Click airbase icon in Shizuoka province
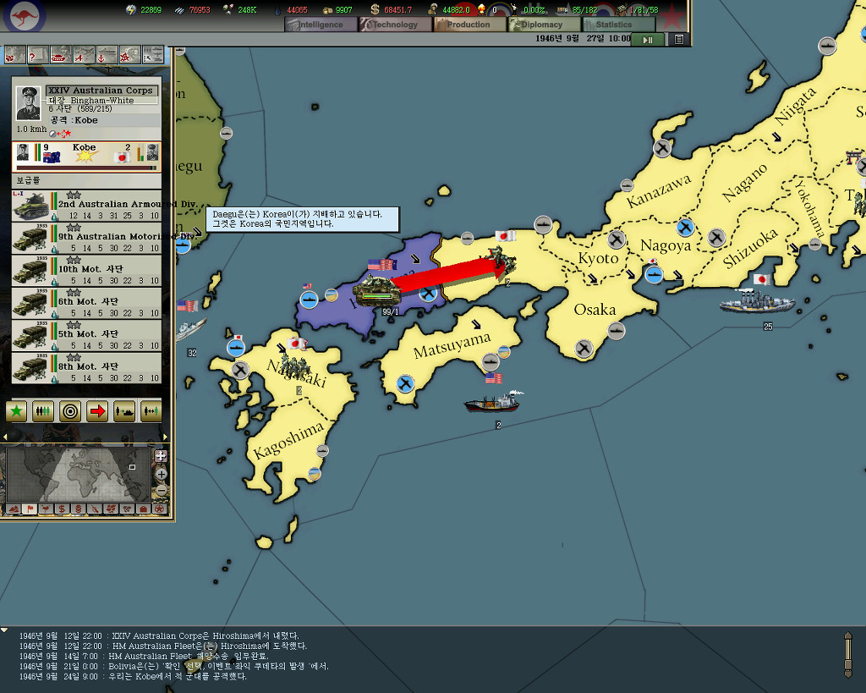 (x=716, y=237)
